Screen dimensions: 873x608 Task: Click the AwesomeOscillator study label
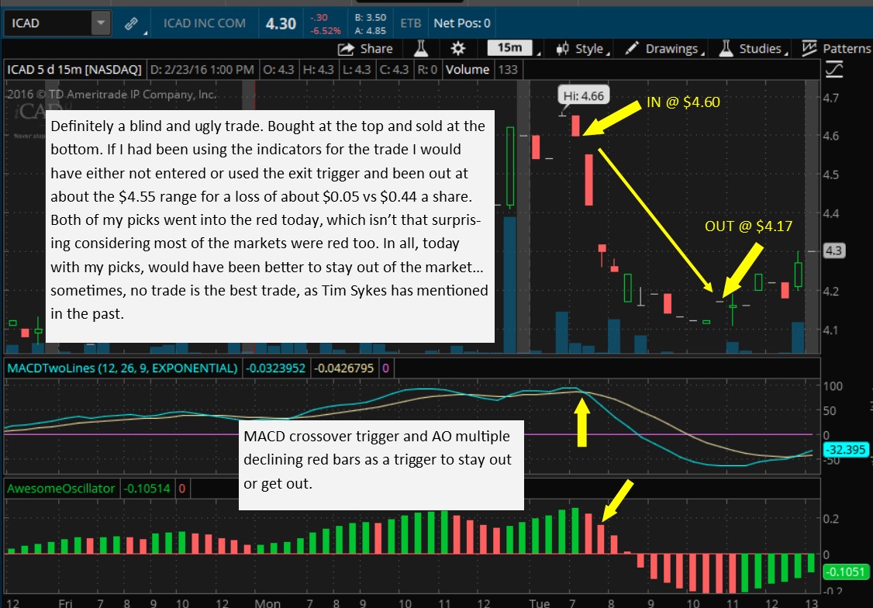click(60, 489)
